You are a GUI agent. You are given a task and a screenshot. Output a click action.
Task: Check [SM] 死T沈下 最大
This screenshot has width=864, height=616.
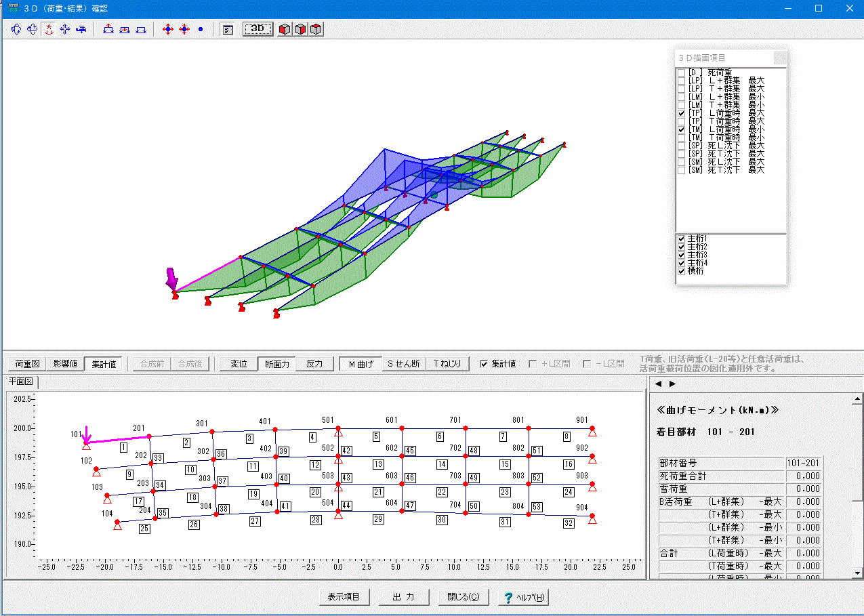681,170
